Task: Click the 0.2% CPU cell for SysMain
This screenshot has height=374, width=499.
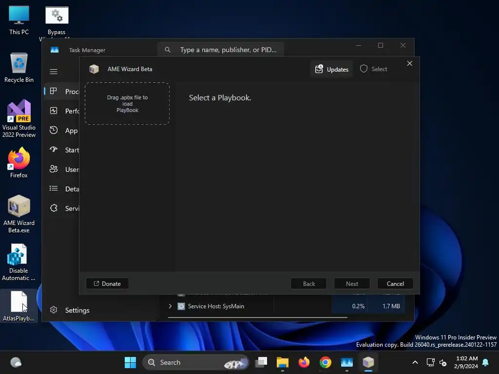Action: tap(350, 306)
